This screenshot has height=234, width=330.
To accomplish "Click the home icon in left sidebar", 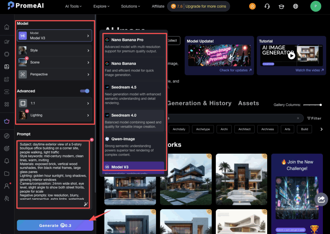I will click(7, 27).
